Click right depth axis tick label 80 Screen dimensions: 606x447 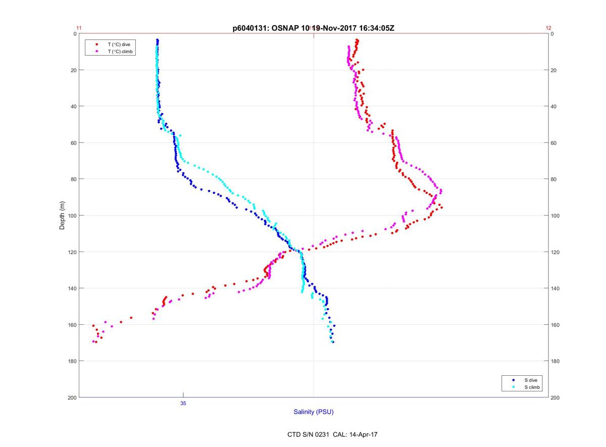(x=554, y=179)
